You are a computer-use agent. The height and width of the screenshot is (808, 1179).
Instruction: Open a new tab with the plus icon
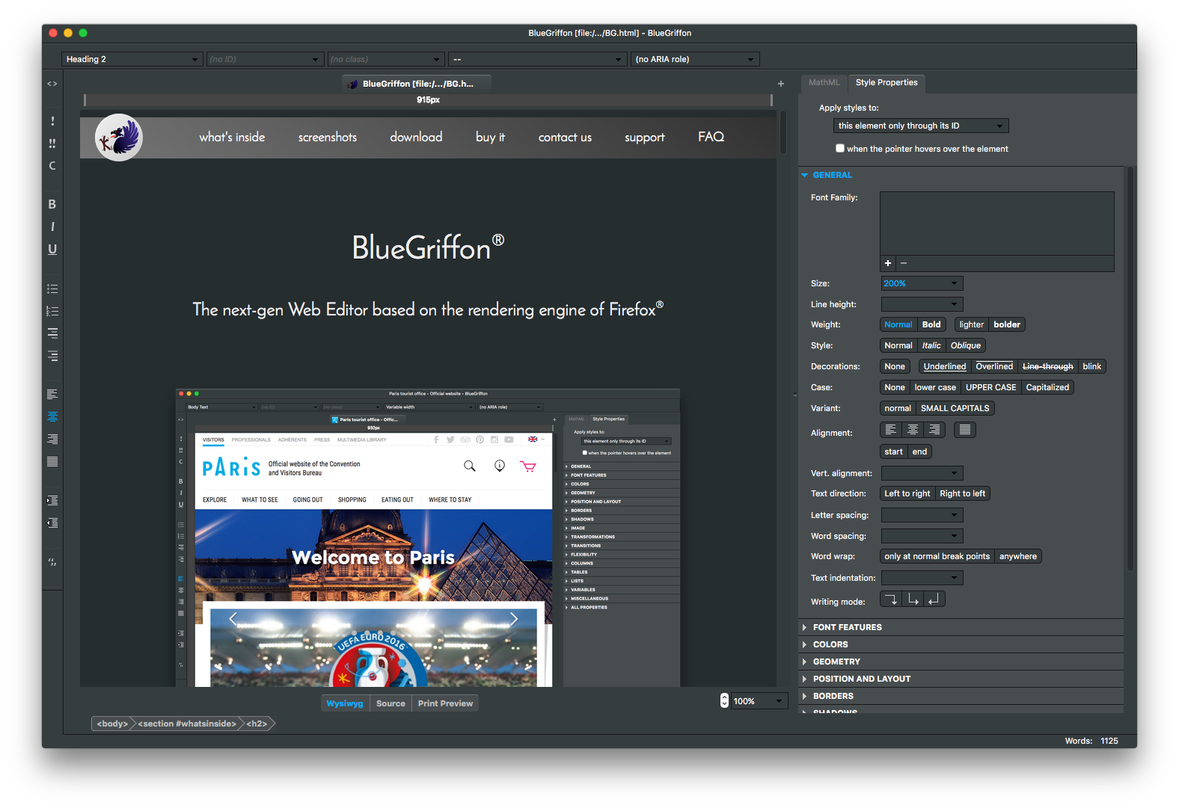[781, 84]
